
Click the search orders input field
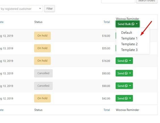pos(118,1)
